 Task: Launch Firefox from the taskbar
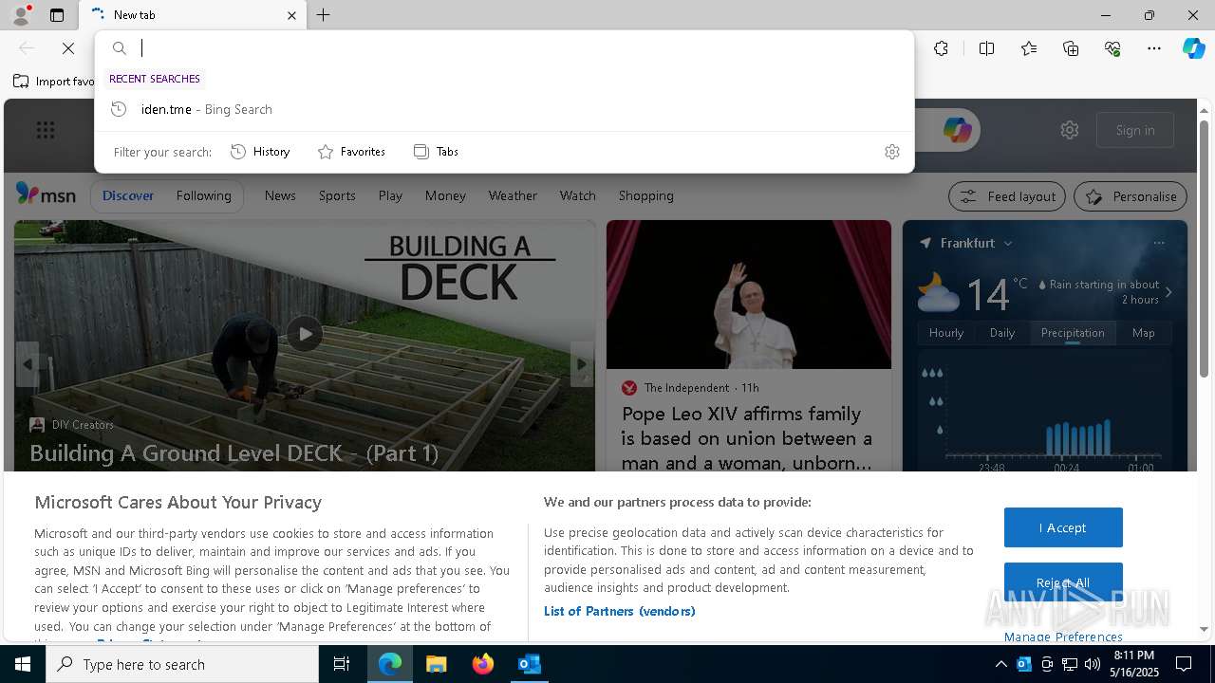point(483,664)
